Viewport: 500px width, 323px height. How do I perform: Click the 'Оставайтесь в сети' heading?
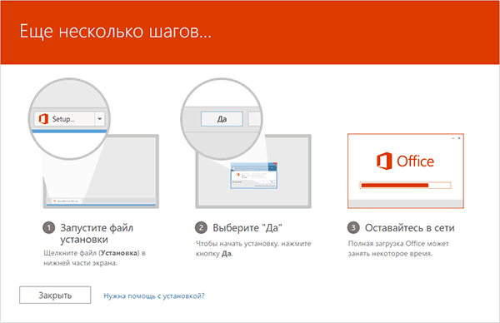click(x=410, y=228)
